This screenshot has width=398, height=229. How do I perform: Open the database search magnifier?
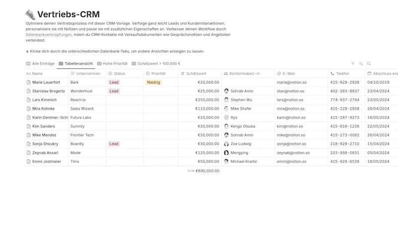369,64
